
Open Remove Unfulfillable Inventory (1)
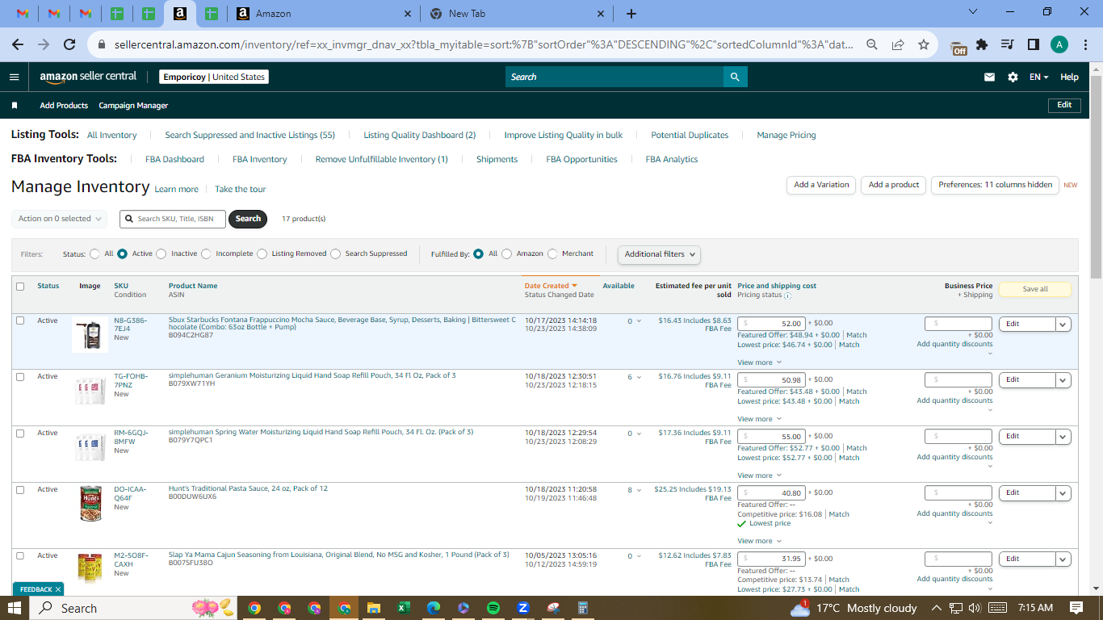pyautogui.click(x=381, y=159)
